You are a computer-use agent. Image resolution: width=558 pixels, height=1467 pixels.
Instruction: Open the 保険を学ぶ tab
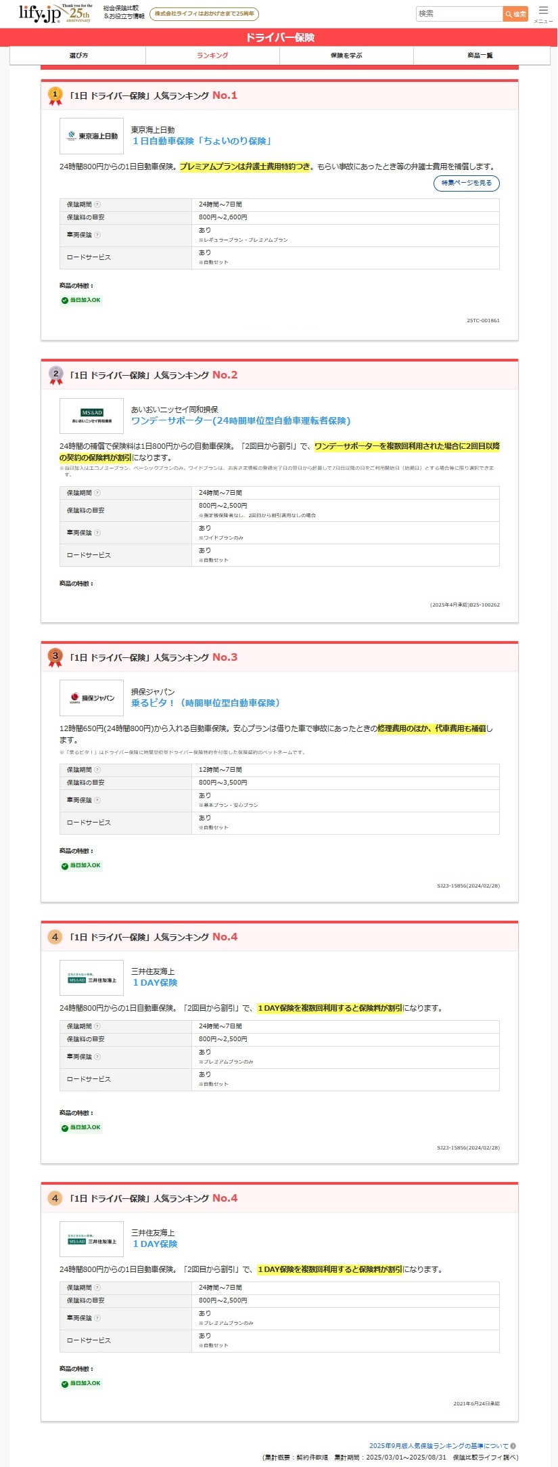coord(346,56)
